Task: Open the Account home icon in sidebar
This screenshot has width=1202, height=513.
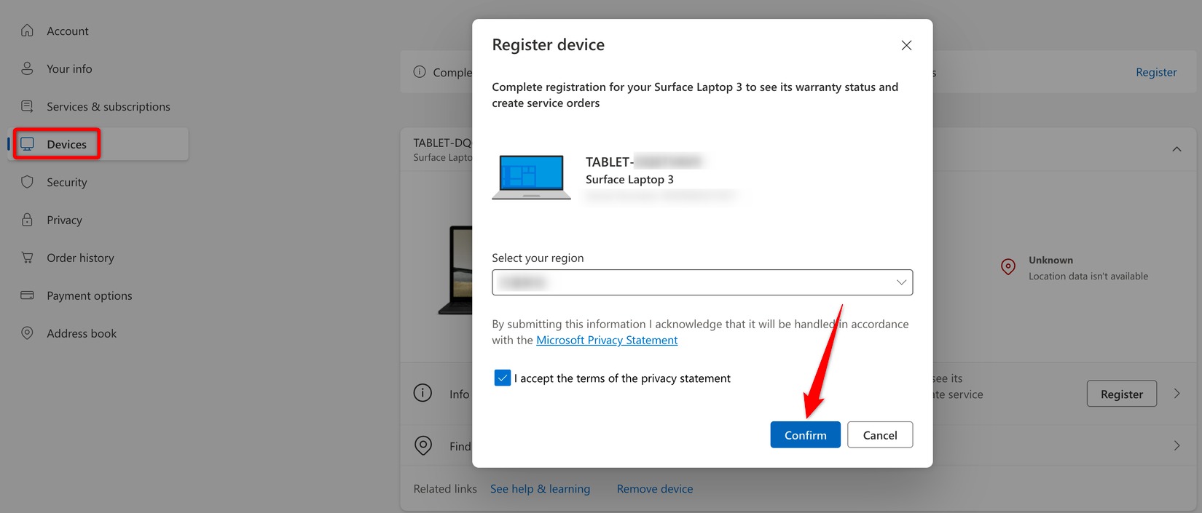Action: (26, 31)
